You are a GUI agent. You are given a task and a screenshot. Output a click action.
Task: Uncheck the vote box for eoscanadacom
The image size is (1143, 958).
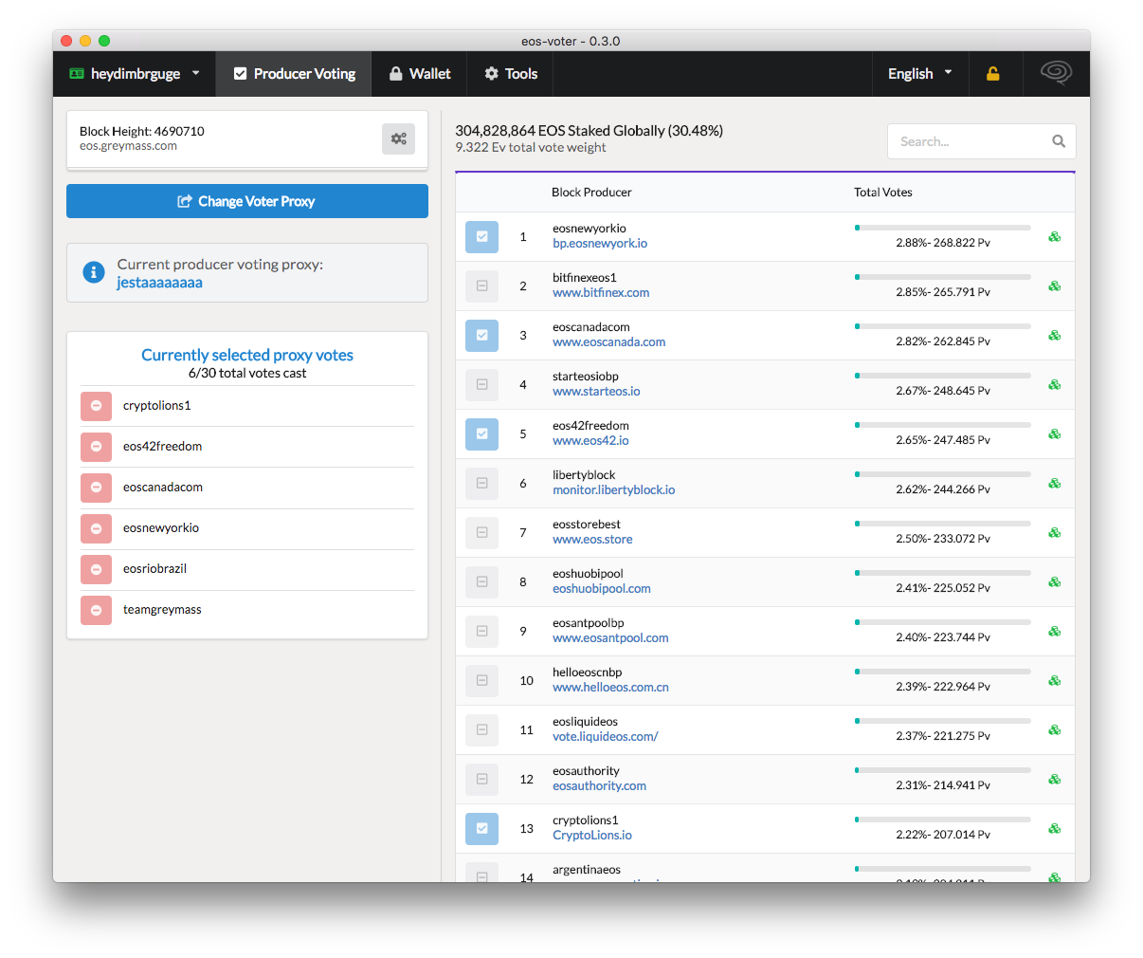(481, 336)
